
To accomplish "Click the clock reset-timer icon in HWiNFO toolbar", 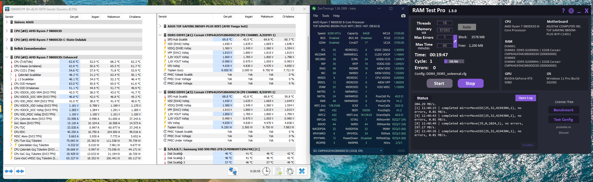I will point(266,171).
